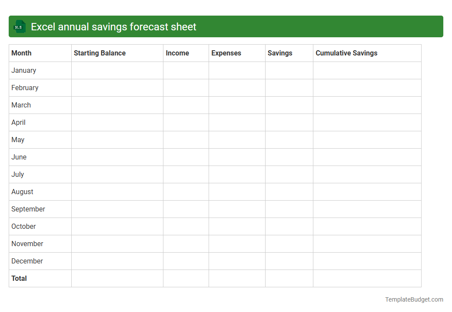
Task: Select the Expenses cell for June
Action: coord(237,157)
